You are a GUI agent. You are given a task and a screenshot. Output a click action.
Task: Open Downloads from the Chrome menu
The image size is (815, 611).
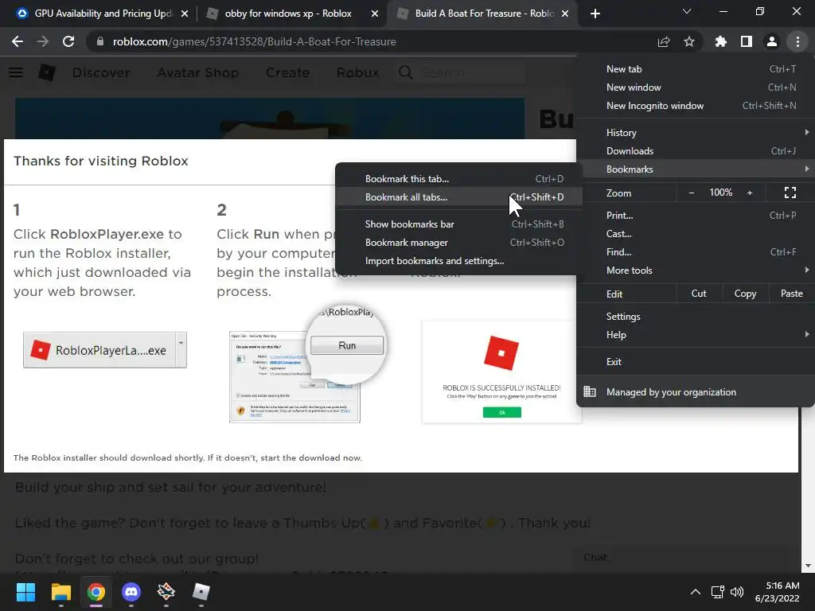(696, 150)
